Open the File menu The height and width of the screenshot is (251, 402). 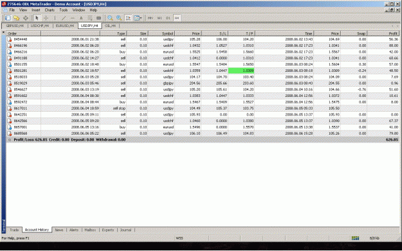pyautogui.click(x=12, y=10)
